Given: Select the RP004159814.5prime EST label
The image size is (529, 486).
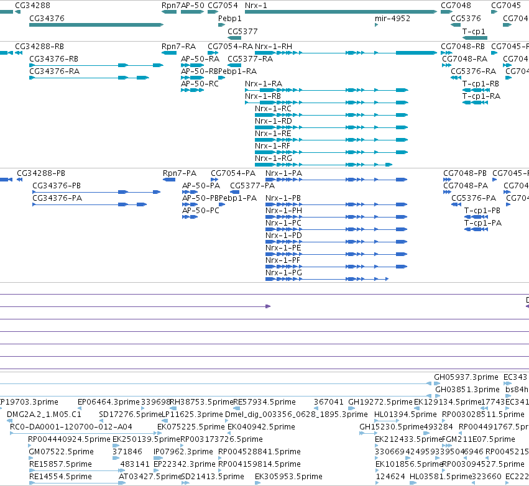Looking at the screenshot, I should pyautogui.click(x=259, y=464).
